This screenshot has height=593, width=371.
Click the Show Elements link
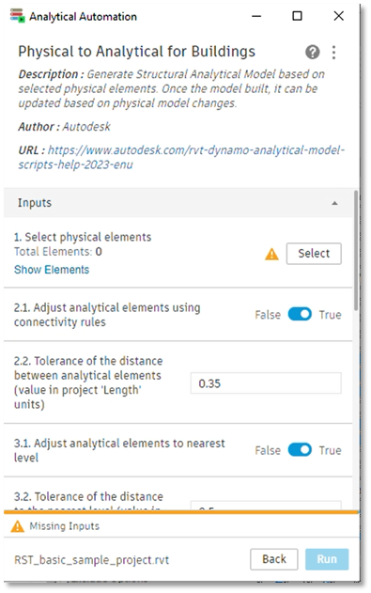point(52,270)
